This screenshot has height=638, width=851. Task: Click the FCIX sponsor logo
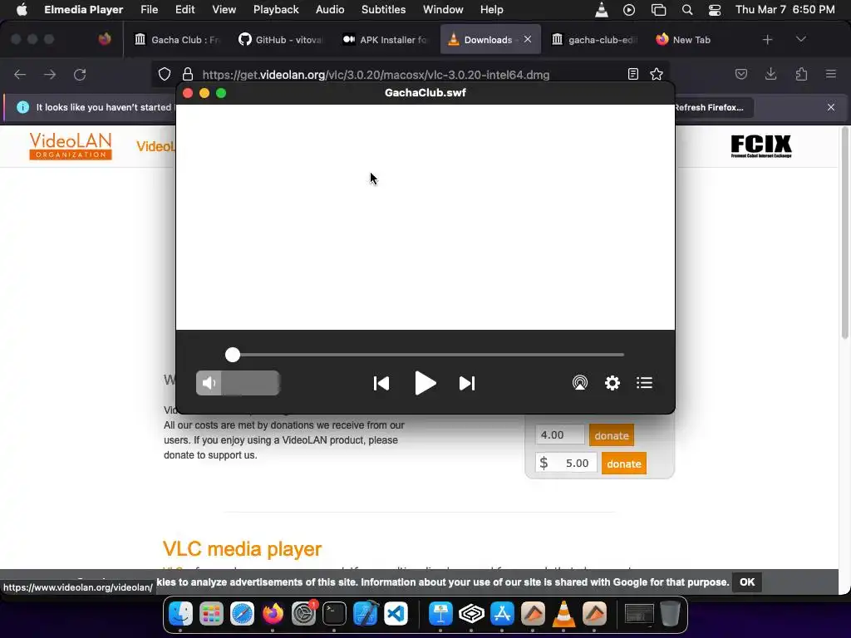tap(761, 146)
